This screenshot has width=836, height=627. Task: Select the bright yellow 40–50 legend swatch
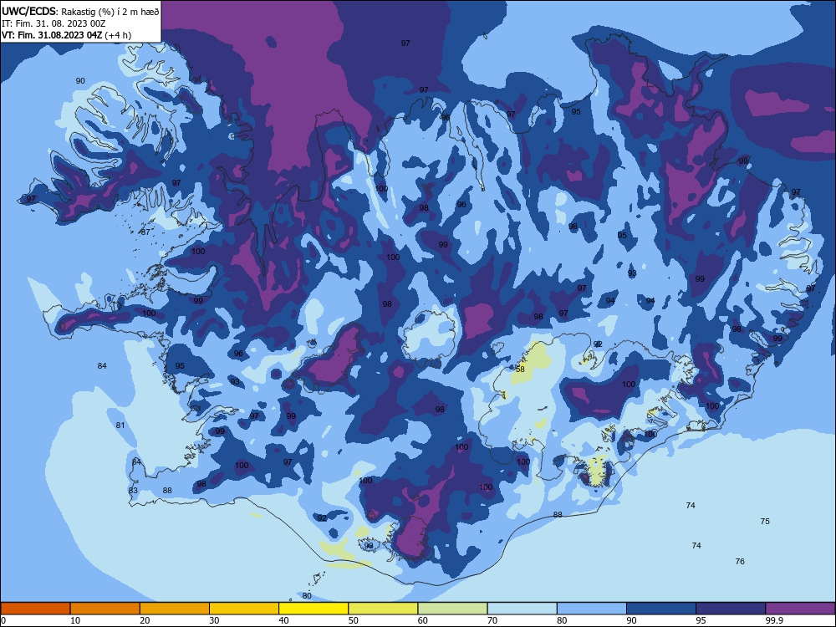point(313,609)
